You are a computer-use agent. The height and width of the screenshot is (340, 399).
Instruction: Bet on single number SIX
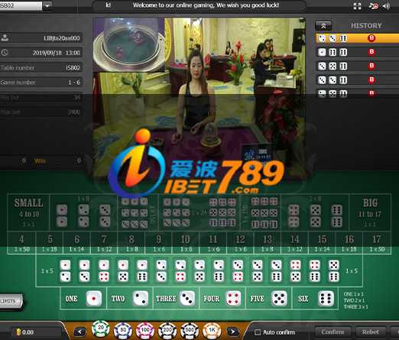316,298
